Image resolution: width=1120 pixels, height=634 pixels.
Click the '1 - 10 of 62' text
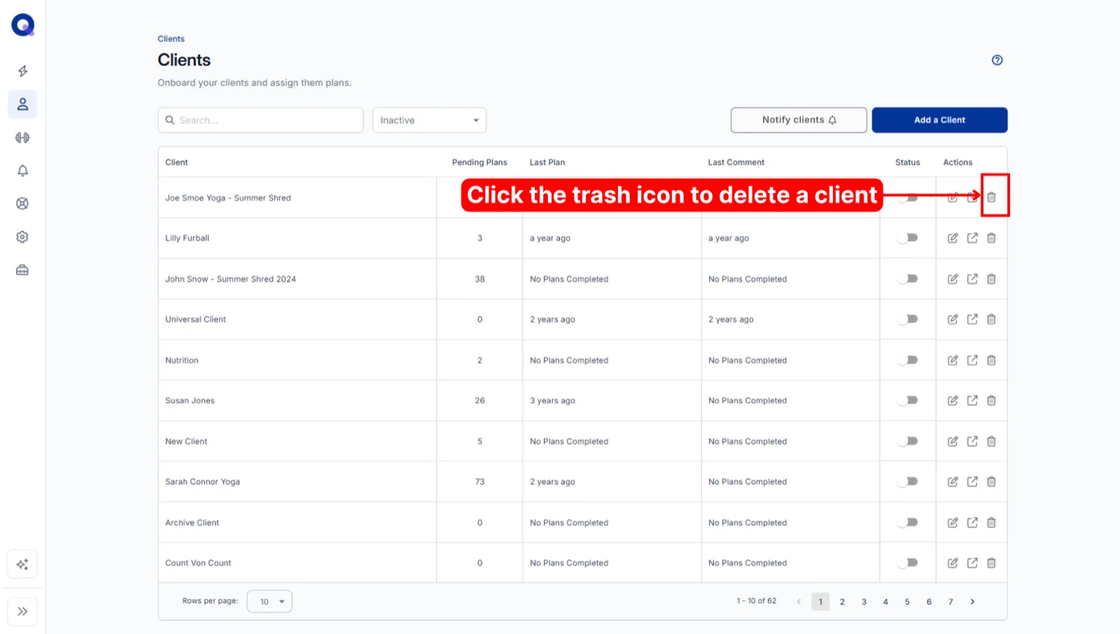(x=756, y=601)
